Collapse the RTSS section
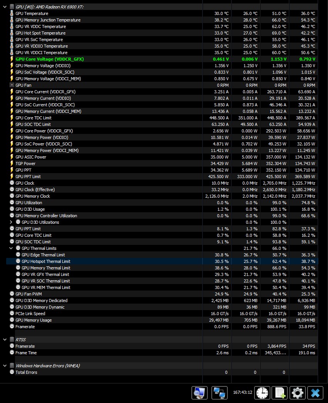328x403 pixels. click(5, 340)
